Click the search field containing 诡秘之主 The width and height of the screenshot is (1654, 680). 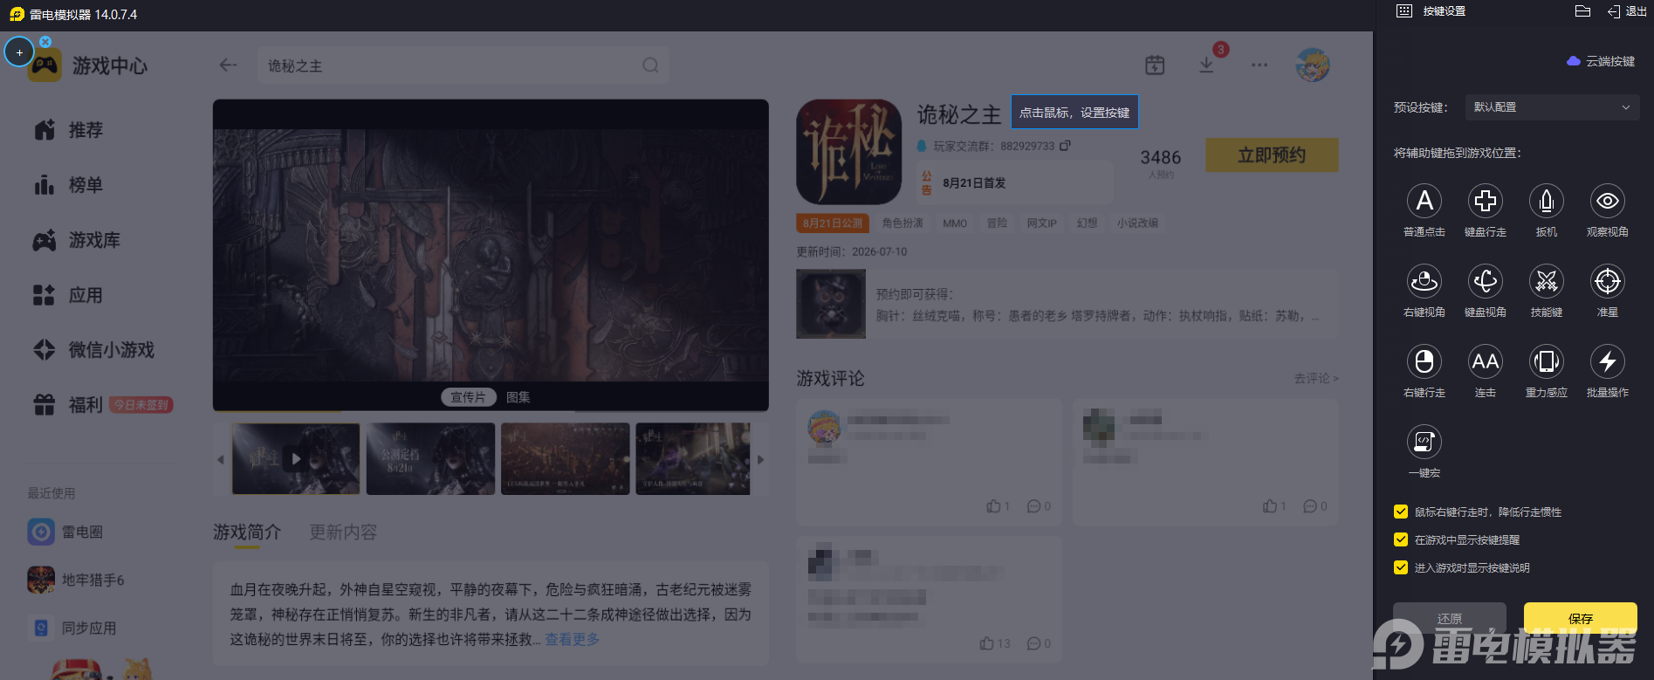(463, 65)
